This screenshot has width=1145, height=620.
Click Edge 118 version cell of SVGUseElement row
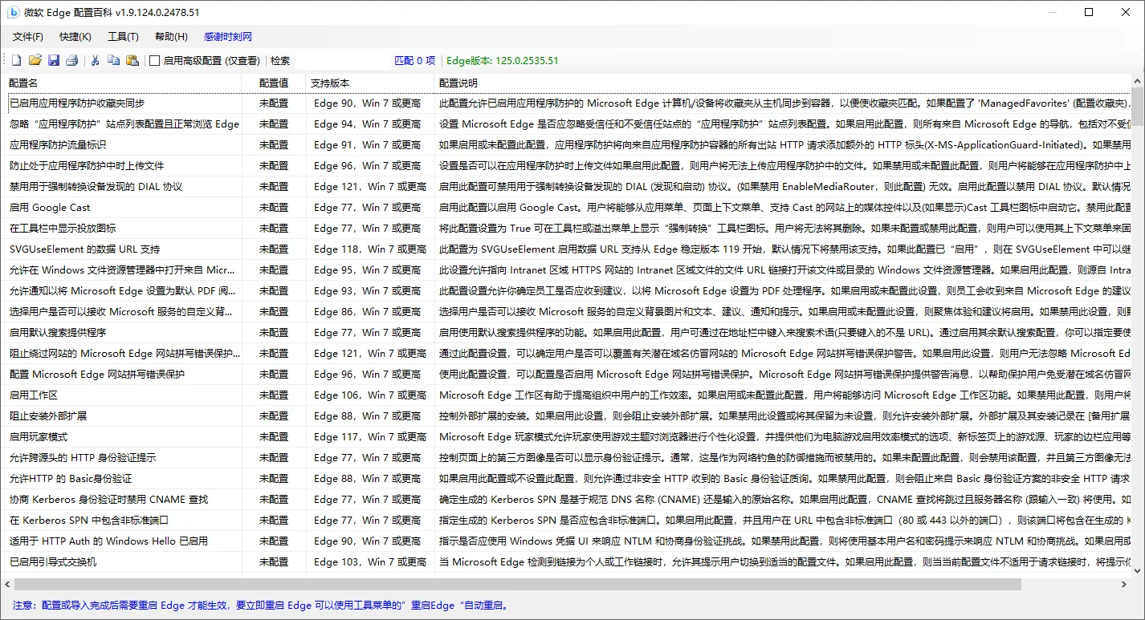click(370, 249)
